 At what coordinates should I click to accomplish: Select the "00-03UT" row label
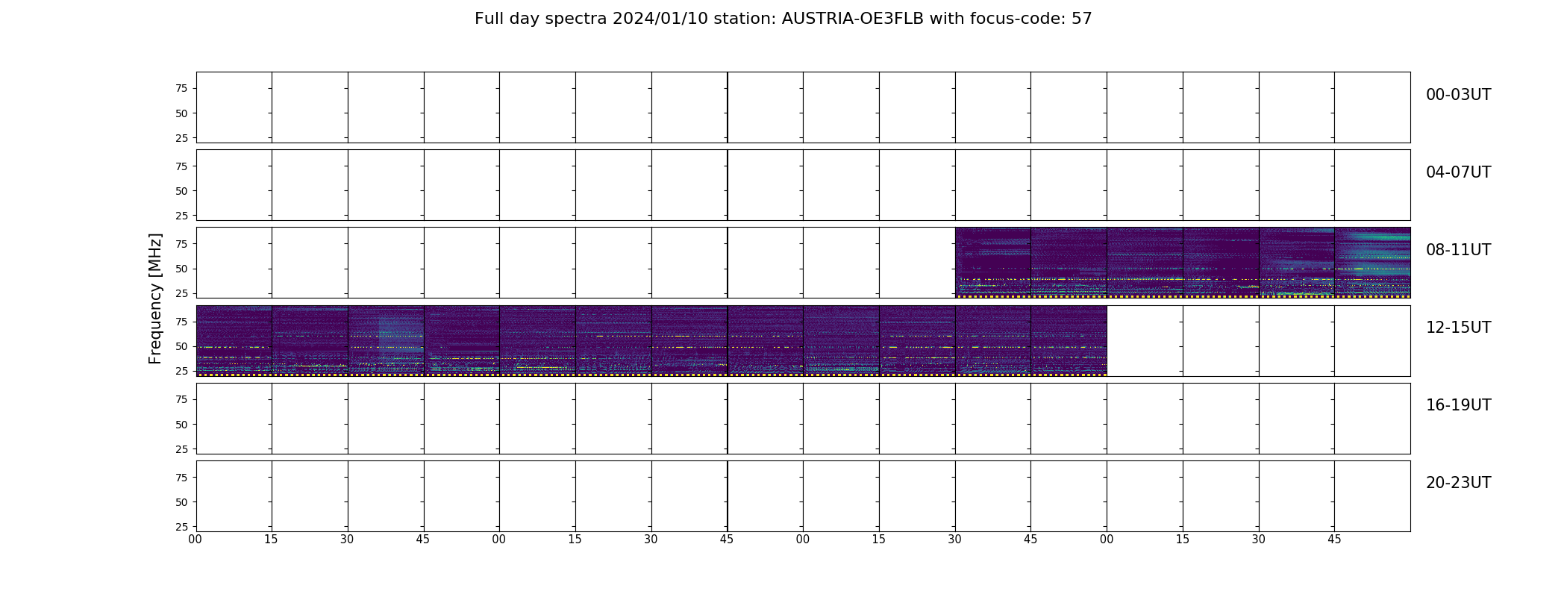point(1458,95)
